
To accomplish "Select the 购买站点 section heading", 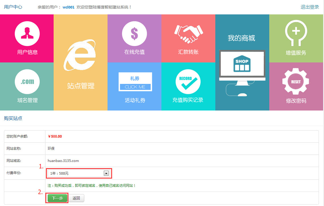I will pyautogui.click(x=13, y=118).
